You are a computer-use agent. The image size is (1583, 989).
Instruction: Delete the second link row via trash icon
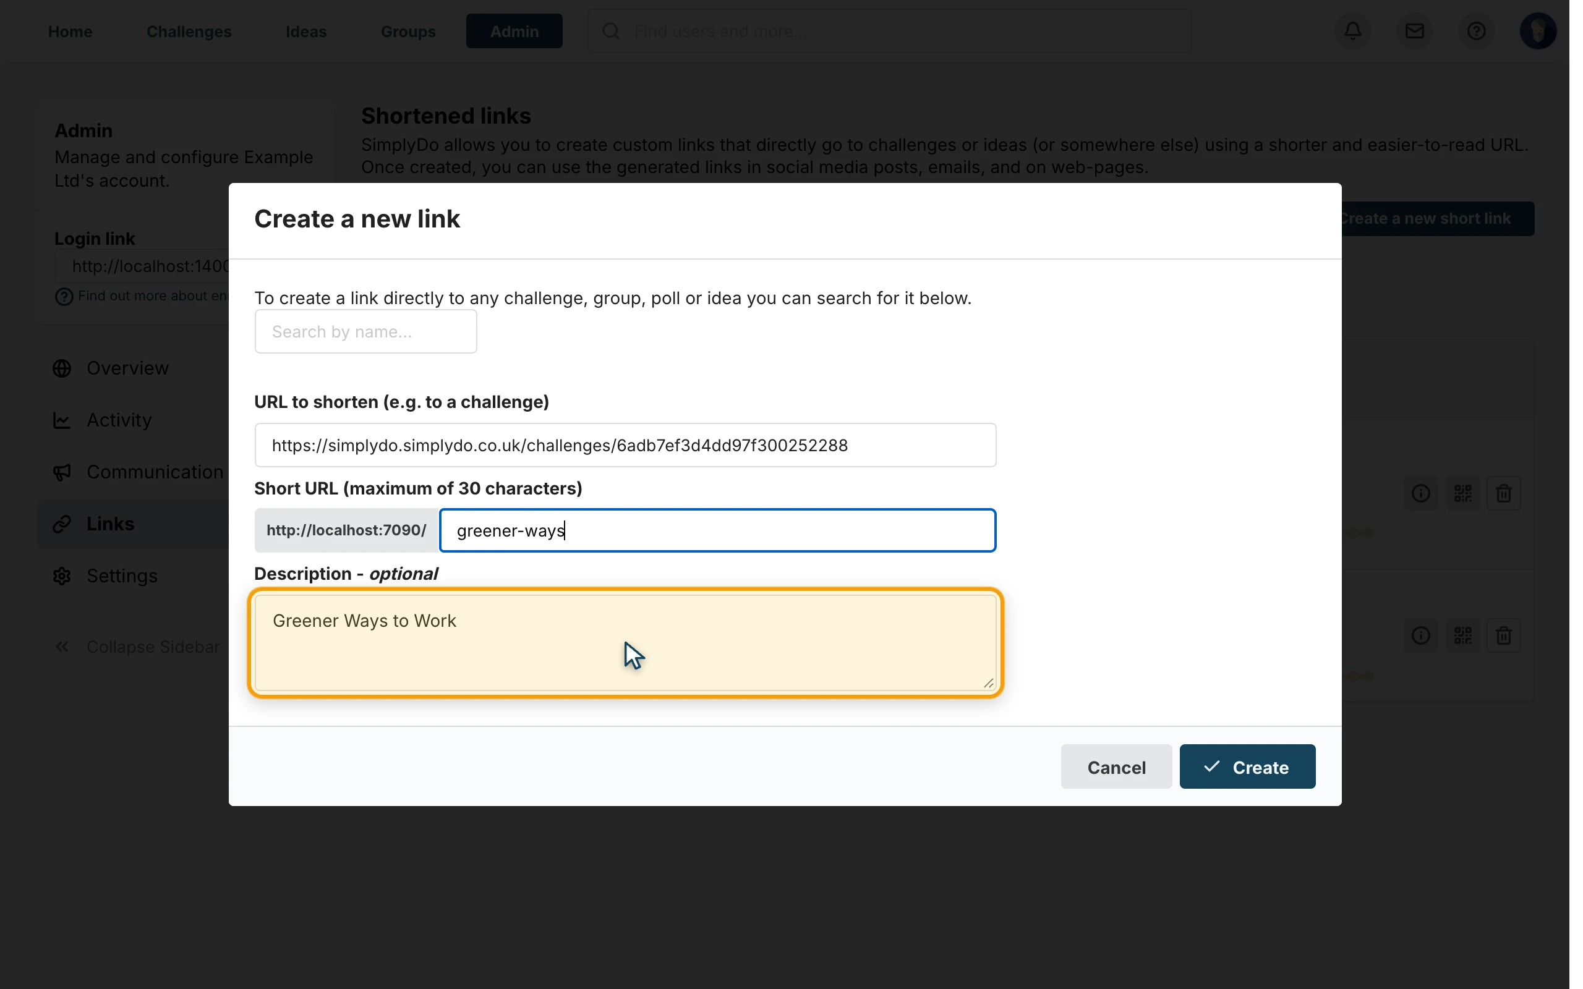[1503, 635]
